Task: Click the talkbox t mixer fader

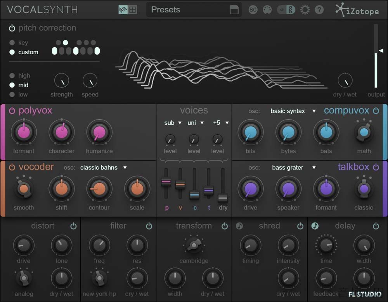Action: [x=209, y=190]
